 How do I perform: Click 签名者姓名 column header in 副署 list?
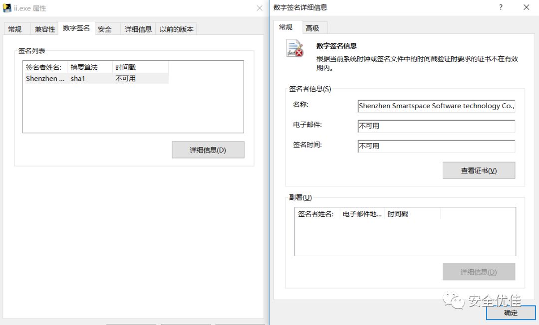click(x=317, y=214)
